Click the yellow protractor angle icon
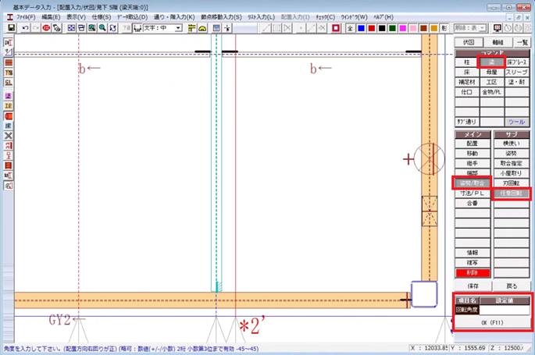Viewport: 535px width, 355px height. (x=202, y=28)
